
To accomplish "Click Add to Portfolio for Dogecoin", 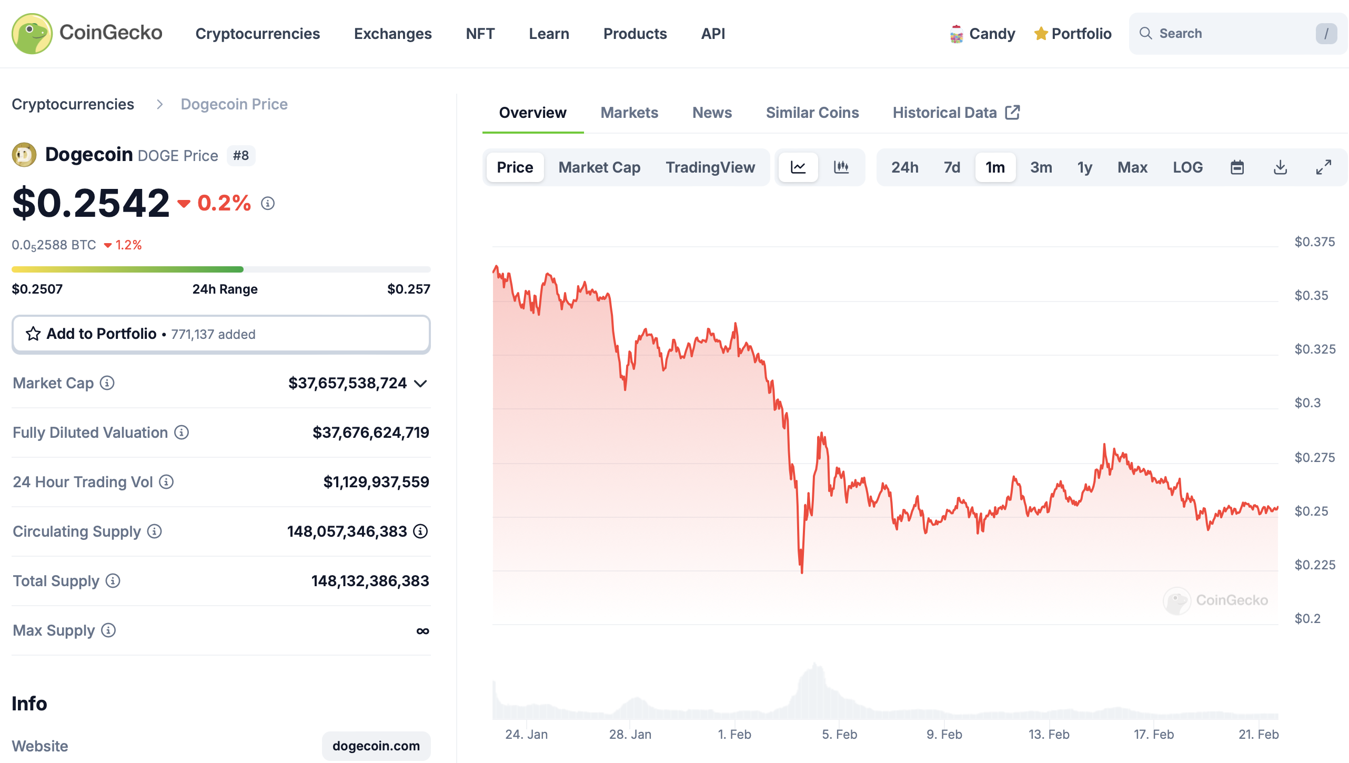I will 221,334.
